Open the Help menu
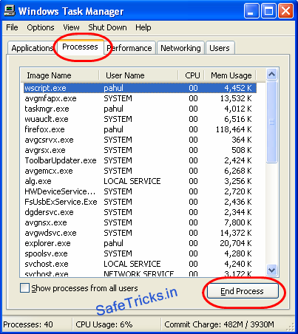298x334 pixels. [143, 27]
